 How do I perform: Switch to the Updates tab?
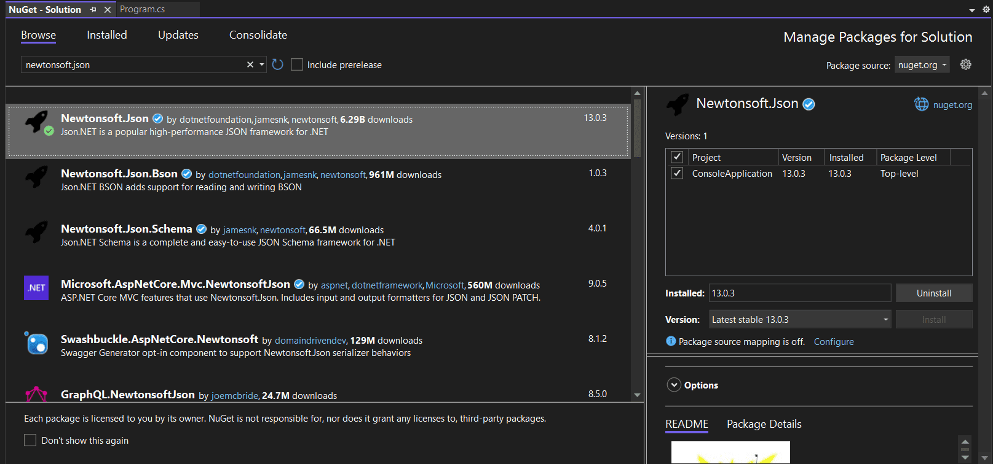178,35
